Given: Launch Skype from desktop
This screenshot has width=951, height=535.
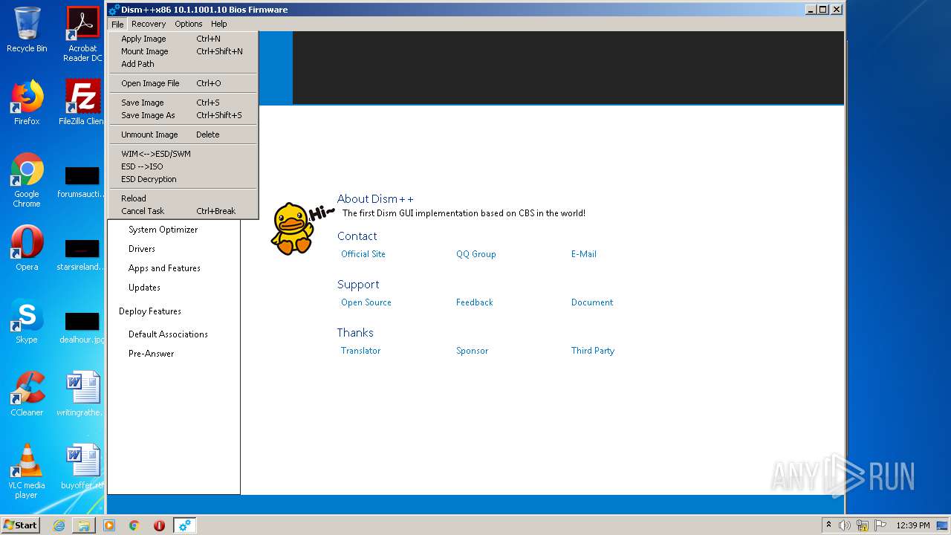Looking at the screenshot, I should tap(27, 321).
